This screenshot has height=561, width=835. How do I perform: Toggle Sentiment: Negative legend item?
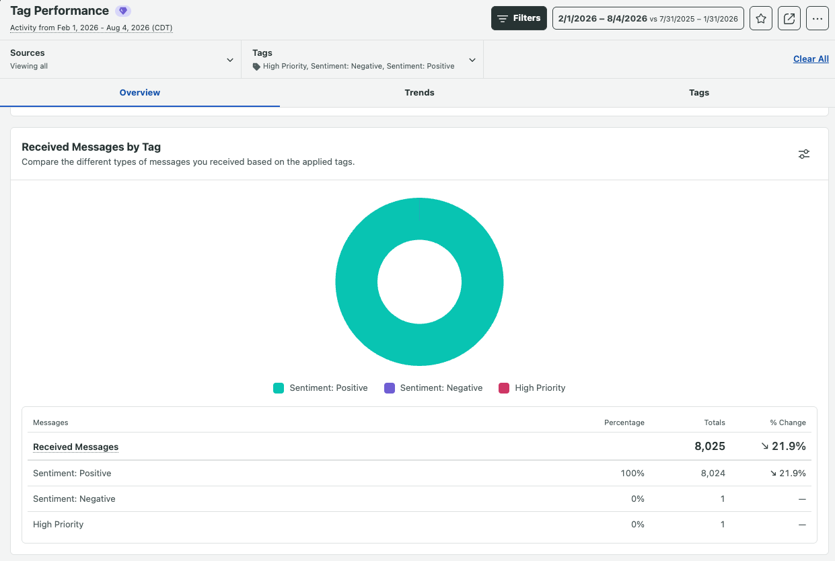(433, 387)
